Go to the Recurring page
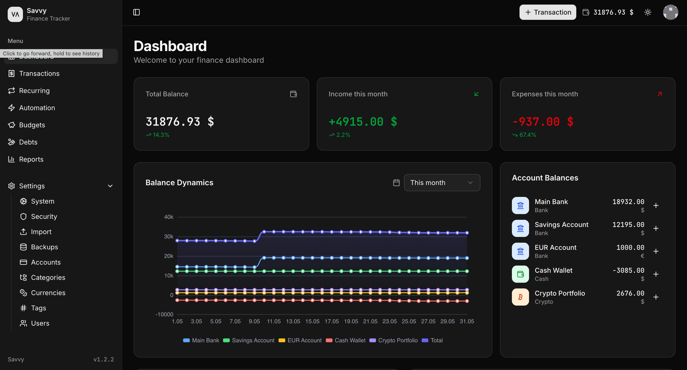Screen dimensions: 687x370 (x=61, y=91)
